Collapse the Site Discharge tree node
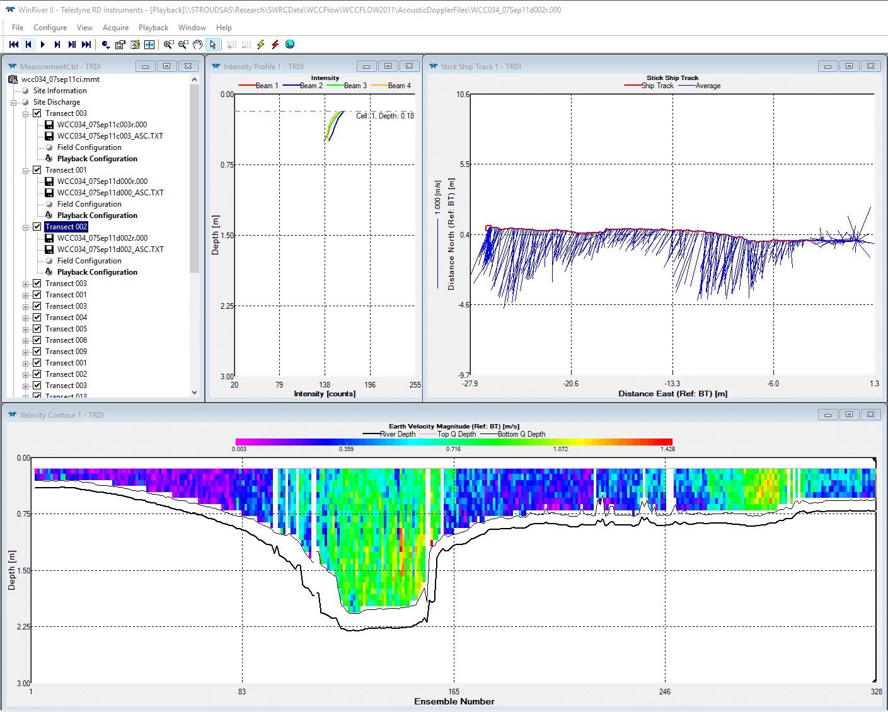Screen dimensions: 888x712 click(x=13, y=102)
